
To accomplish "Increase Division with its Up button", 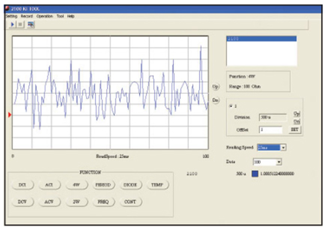I will click(x=297, y=113).
